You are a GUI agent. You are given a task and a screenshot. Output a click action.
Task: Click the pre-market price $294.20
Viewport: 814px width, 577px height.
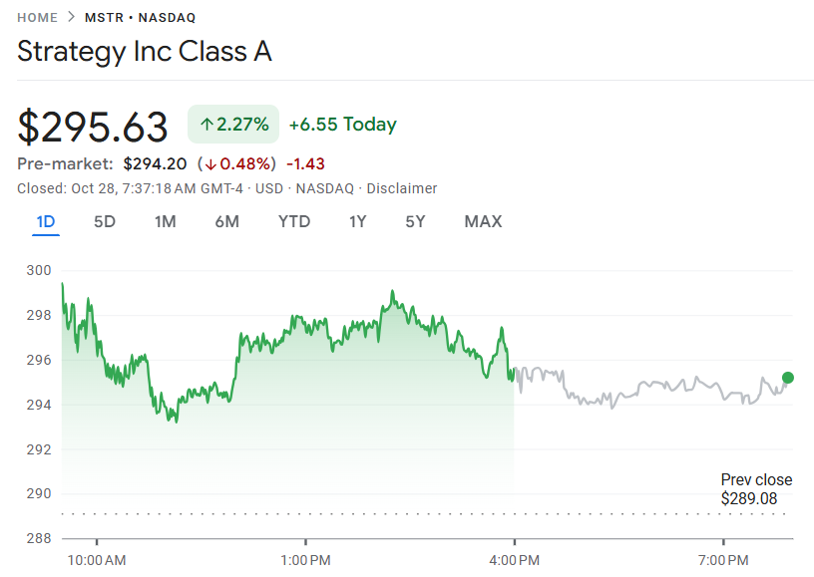[x=155, y=163]
